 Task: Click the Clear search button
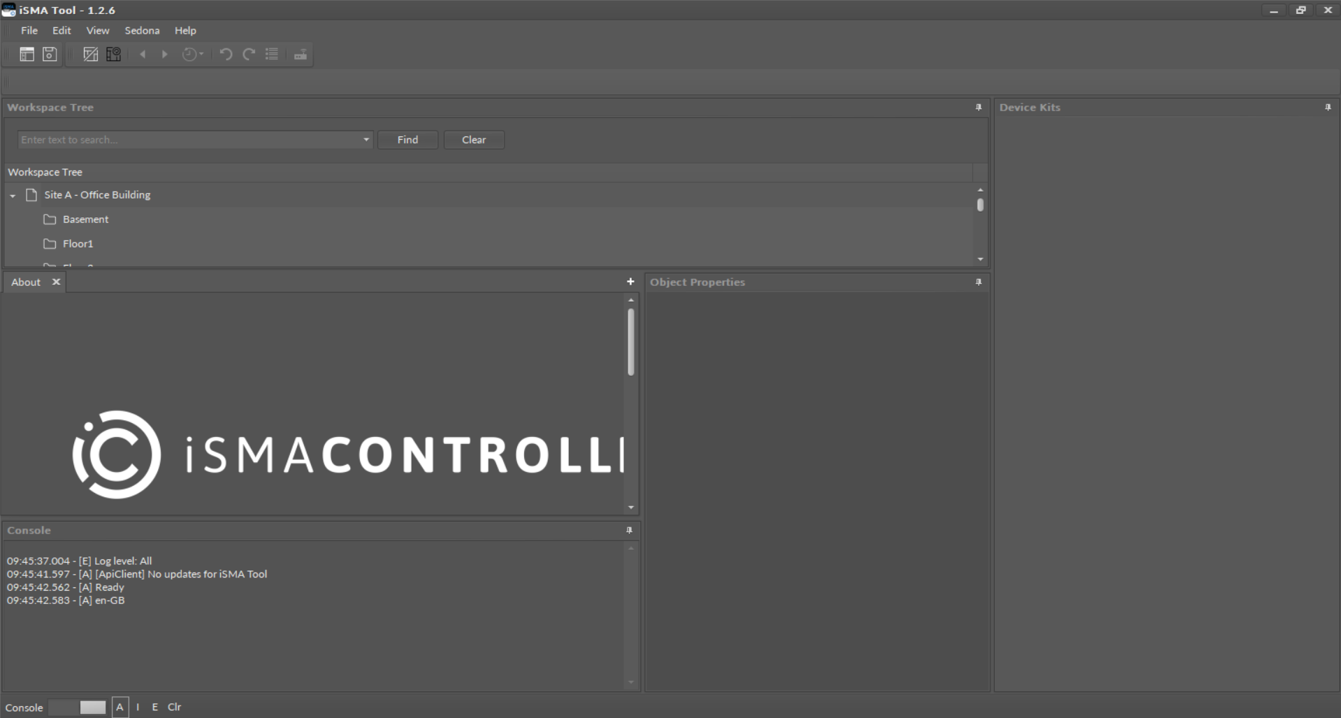click(x=474, y=140)
